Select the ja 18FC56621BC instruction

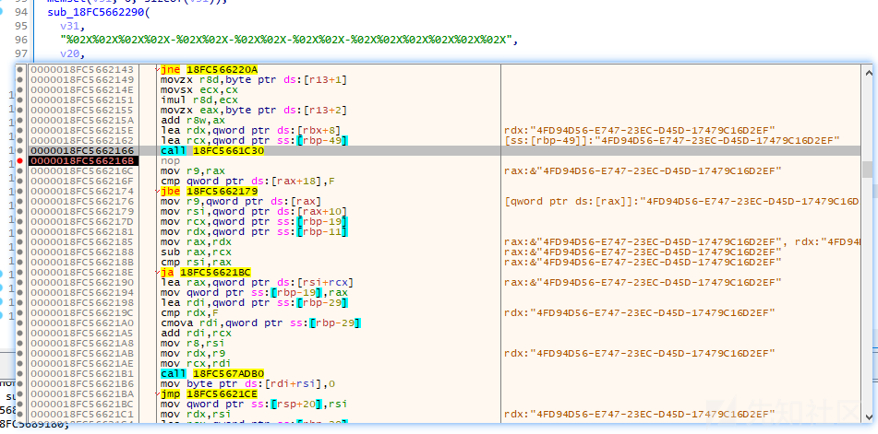[x=206, y=273]
